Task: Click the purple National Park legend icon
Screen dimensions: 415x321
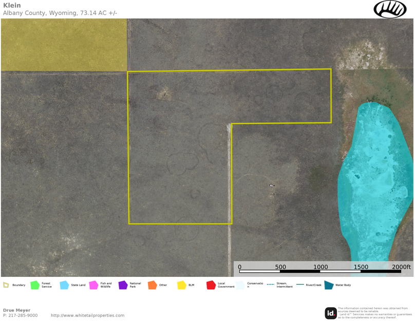Action: [x=123, y=285]
